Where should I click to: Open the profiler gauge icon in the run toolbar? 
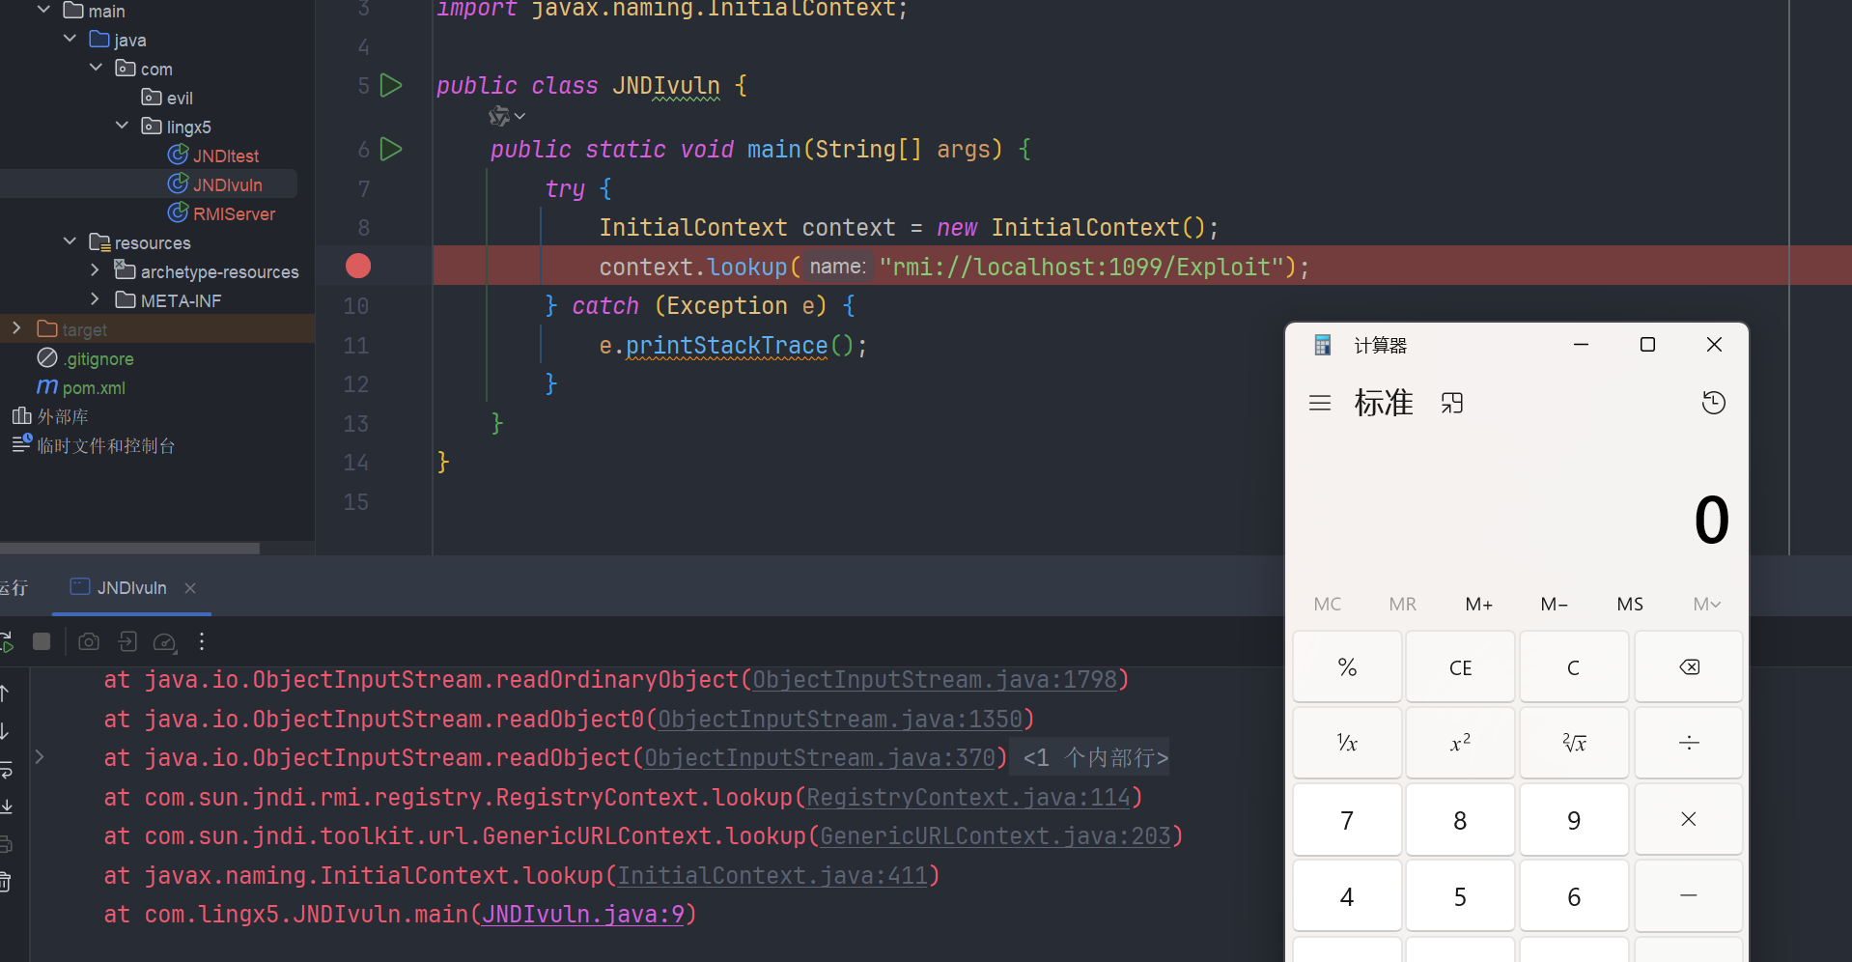tap(165, 641)
